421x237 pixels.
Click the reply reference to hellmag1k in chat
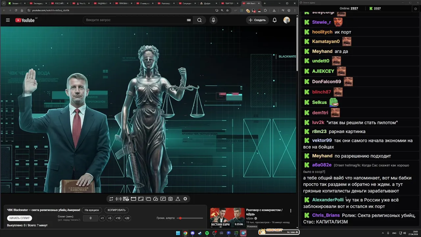coord(356,168)
